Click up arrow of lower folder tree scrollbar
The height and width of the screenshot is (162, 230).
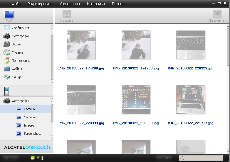(x=52, y=99)
